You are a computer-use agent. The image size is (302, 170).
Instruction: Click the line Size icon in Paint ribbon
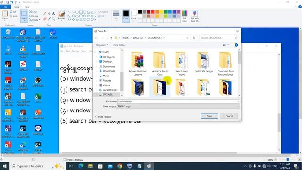coord(116,16)
